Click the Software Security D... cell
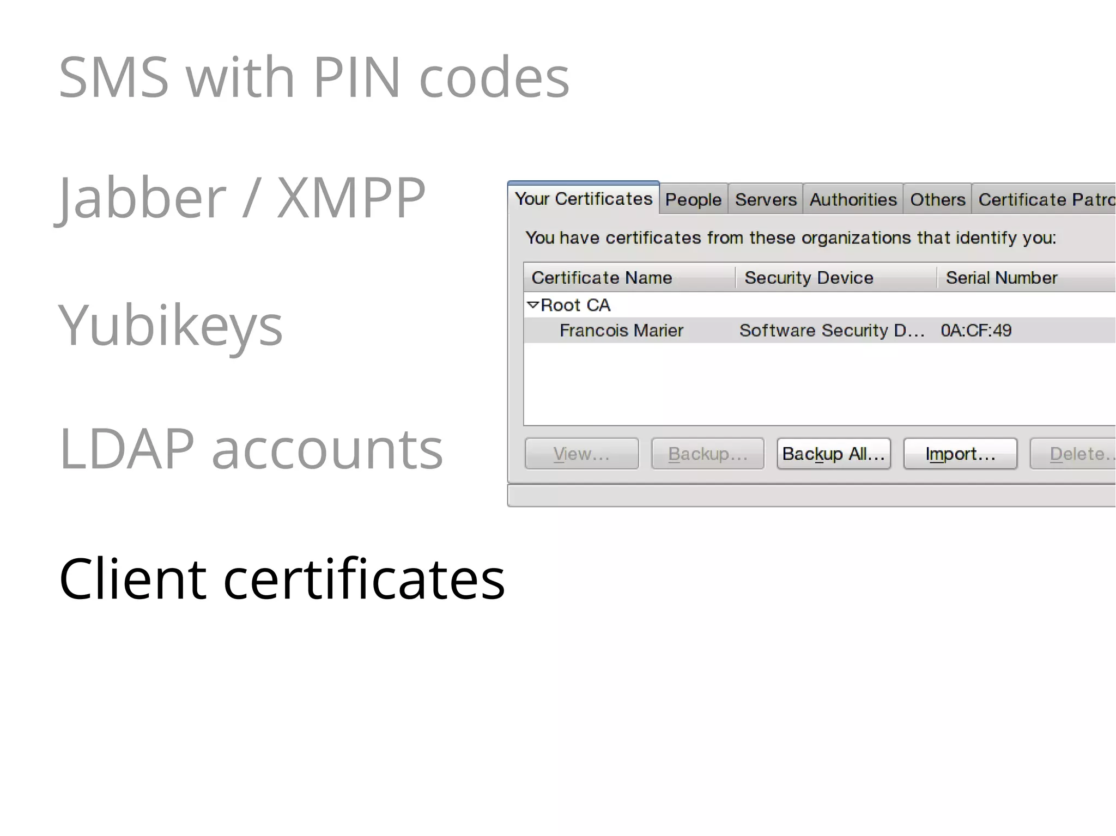This screenshot has height=836, width=1116. pos(832,330)
